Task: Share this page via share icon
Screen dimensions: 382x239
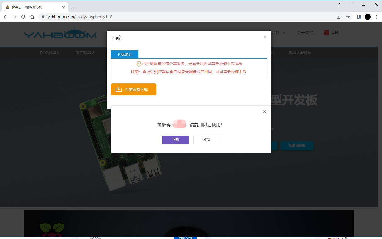Action: [339, 17]
